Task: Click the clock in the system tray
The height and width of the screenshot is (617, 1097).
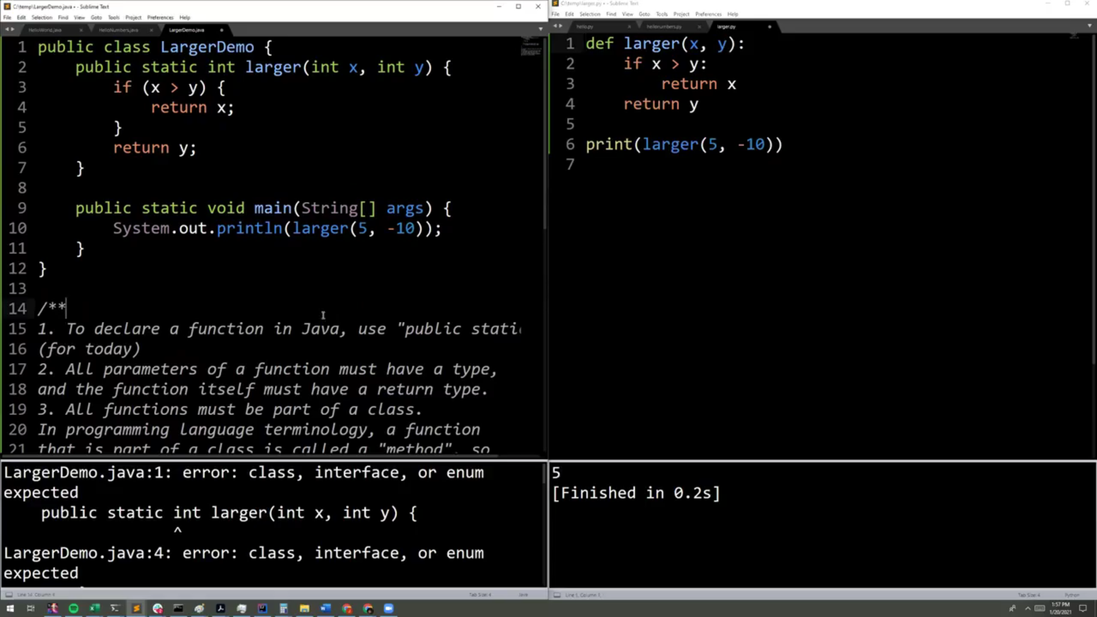Action: coord(1060,608)
